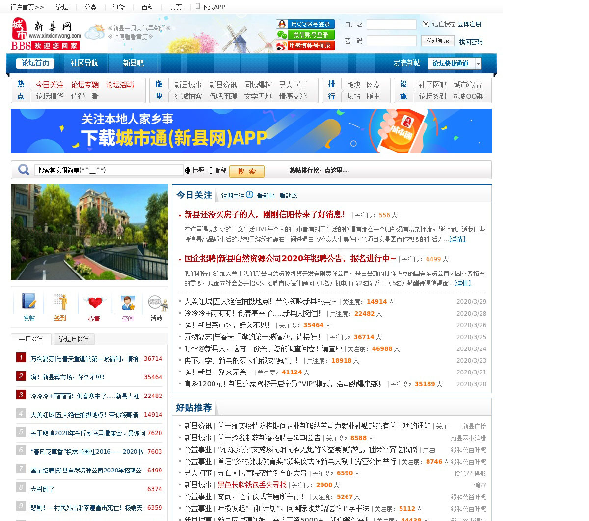Select the 昵称 radio button
Image resolution: width=589 pixels, height=521 pixels.
[211, 170]
